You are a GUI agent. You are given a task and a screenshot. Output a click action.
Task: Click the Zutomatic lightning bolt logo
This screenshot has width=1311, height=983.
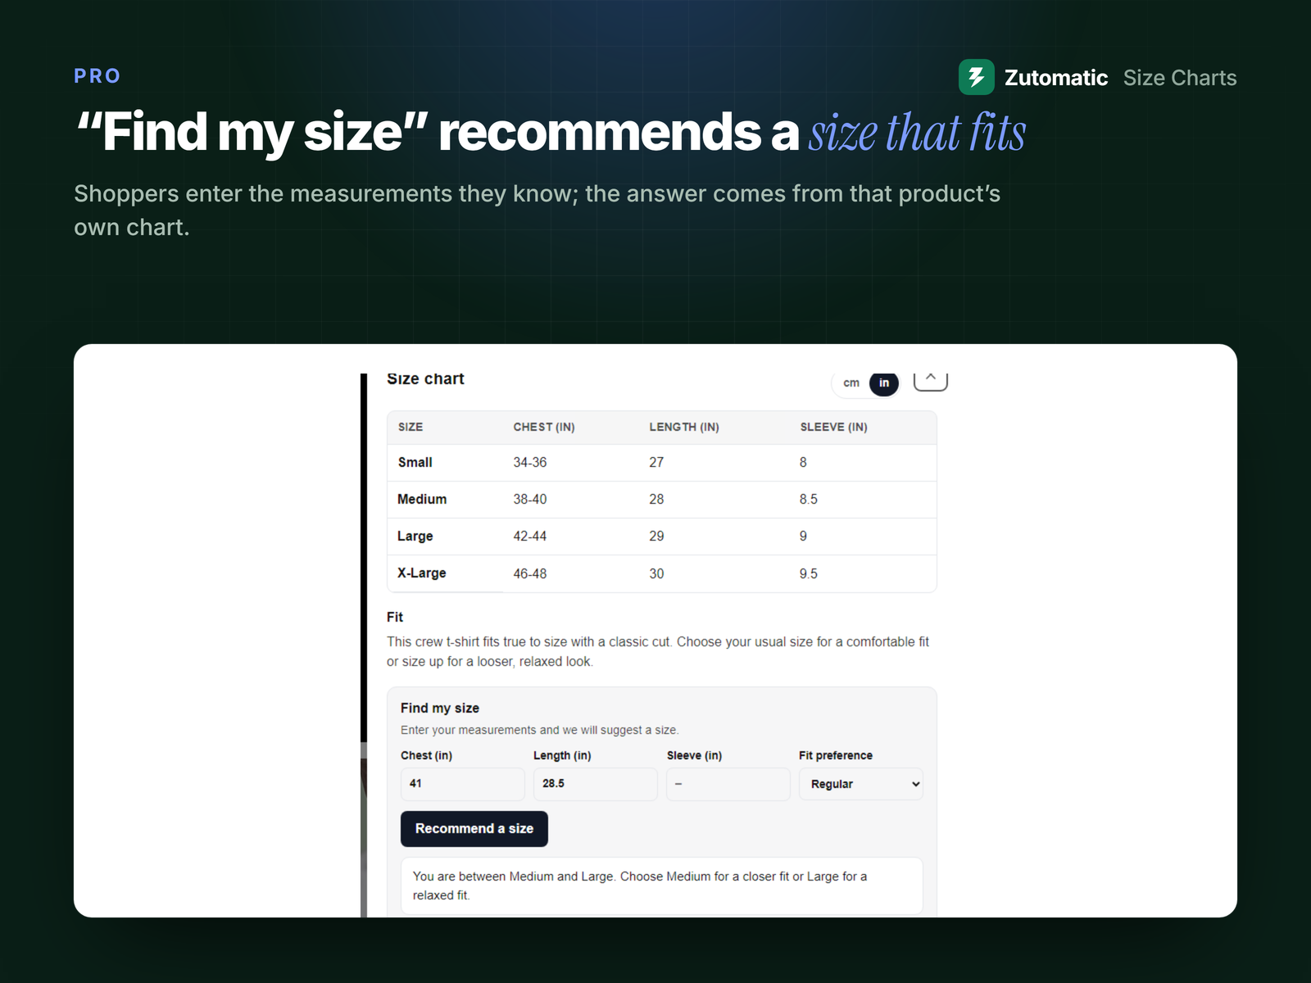tap(976, 77)
